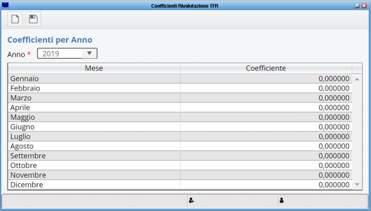
Task: Click the table scrollbar up arrow
Action: tap(357, 79)
